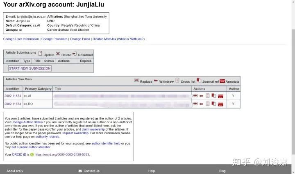The height and width of the screenshot is (174, 295).
Task: Click Cross list icon in 2002.11874 row
Action: click(x=207, y=96)
